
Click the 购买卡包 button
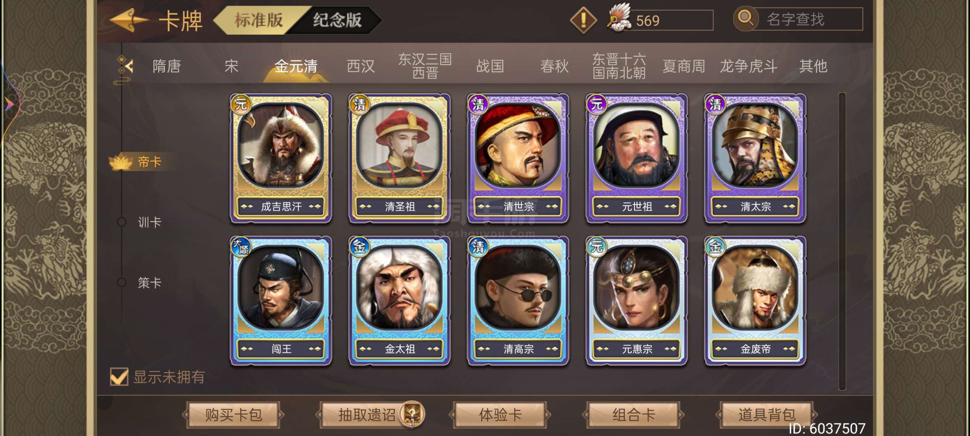coord(234,415)
